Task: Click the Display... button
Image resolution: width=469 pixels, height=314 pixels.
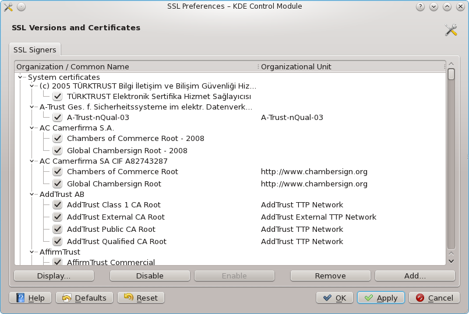Action: click(x=54, y=276)
